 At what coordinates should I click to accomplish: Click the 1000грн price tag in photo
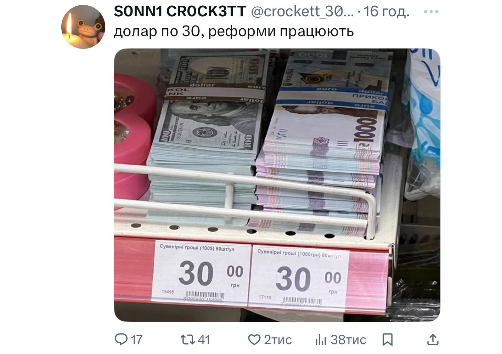click(299, 278)
